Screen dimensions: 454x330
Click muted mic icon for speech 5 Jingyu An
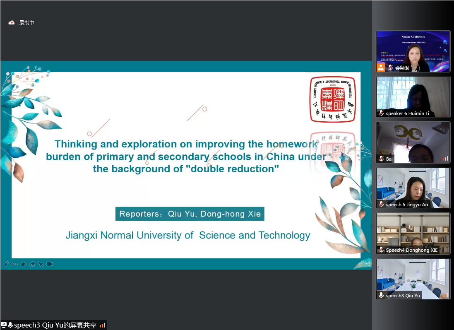point(381,204)
